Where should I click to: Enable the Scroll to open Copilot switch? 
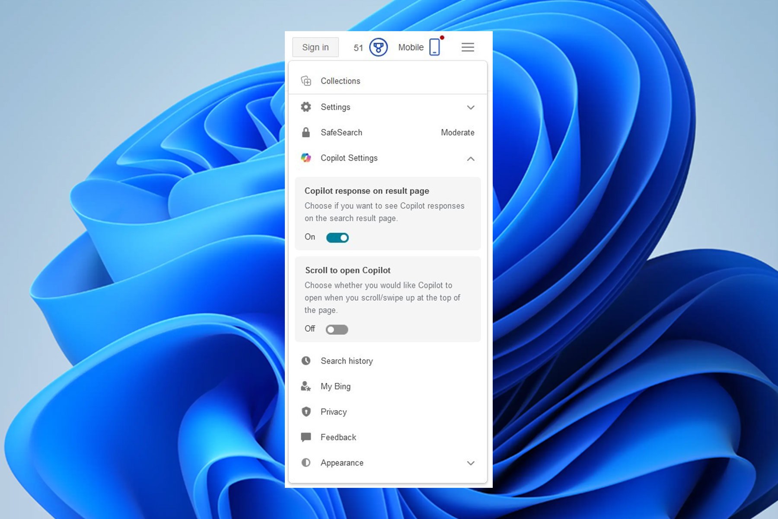coord(337,330)
